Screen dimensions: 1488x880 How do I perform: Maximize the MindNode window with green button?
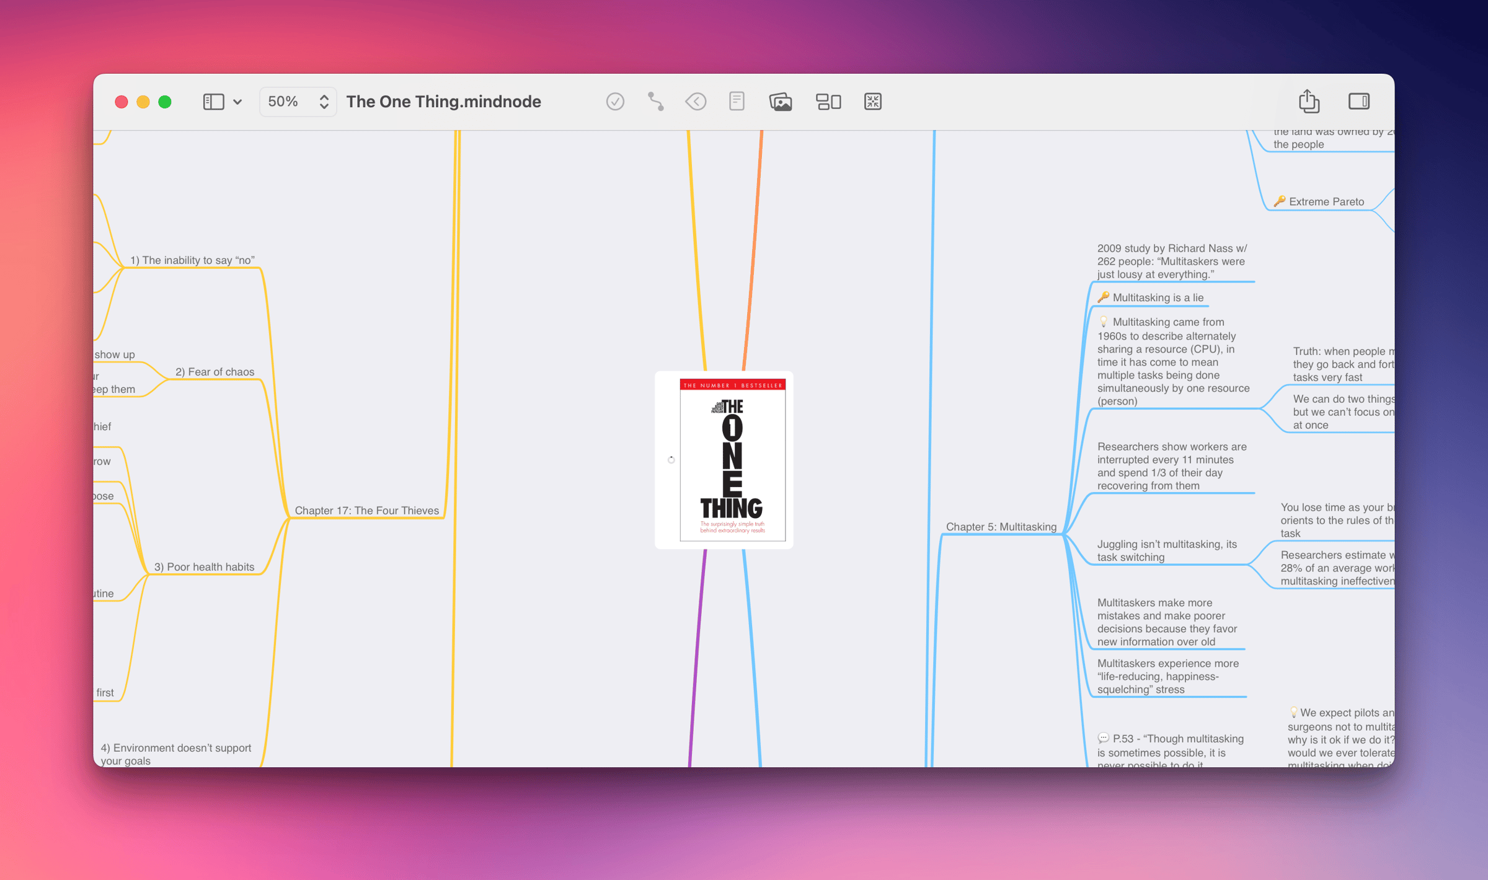click(x=165, y=102)
